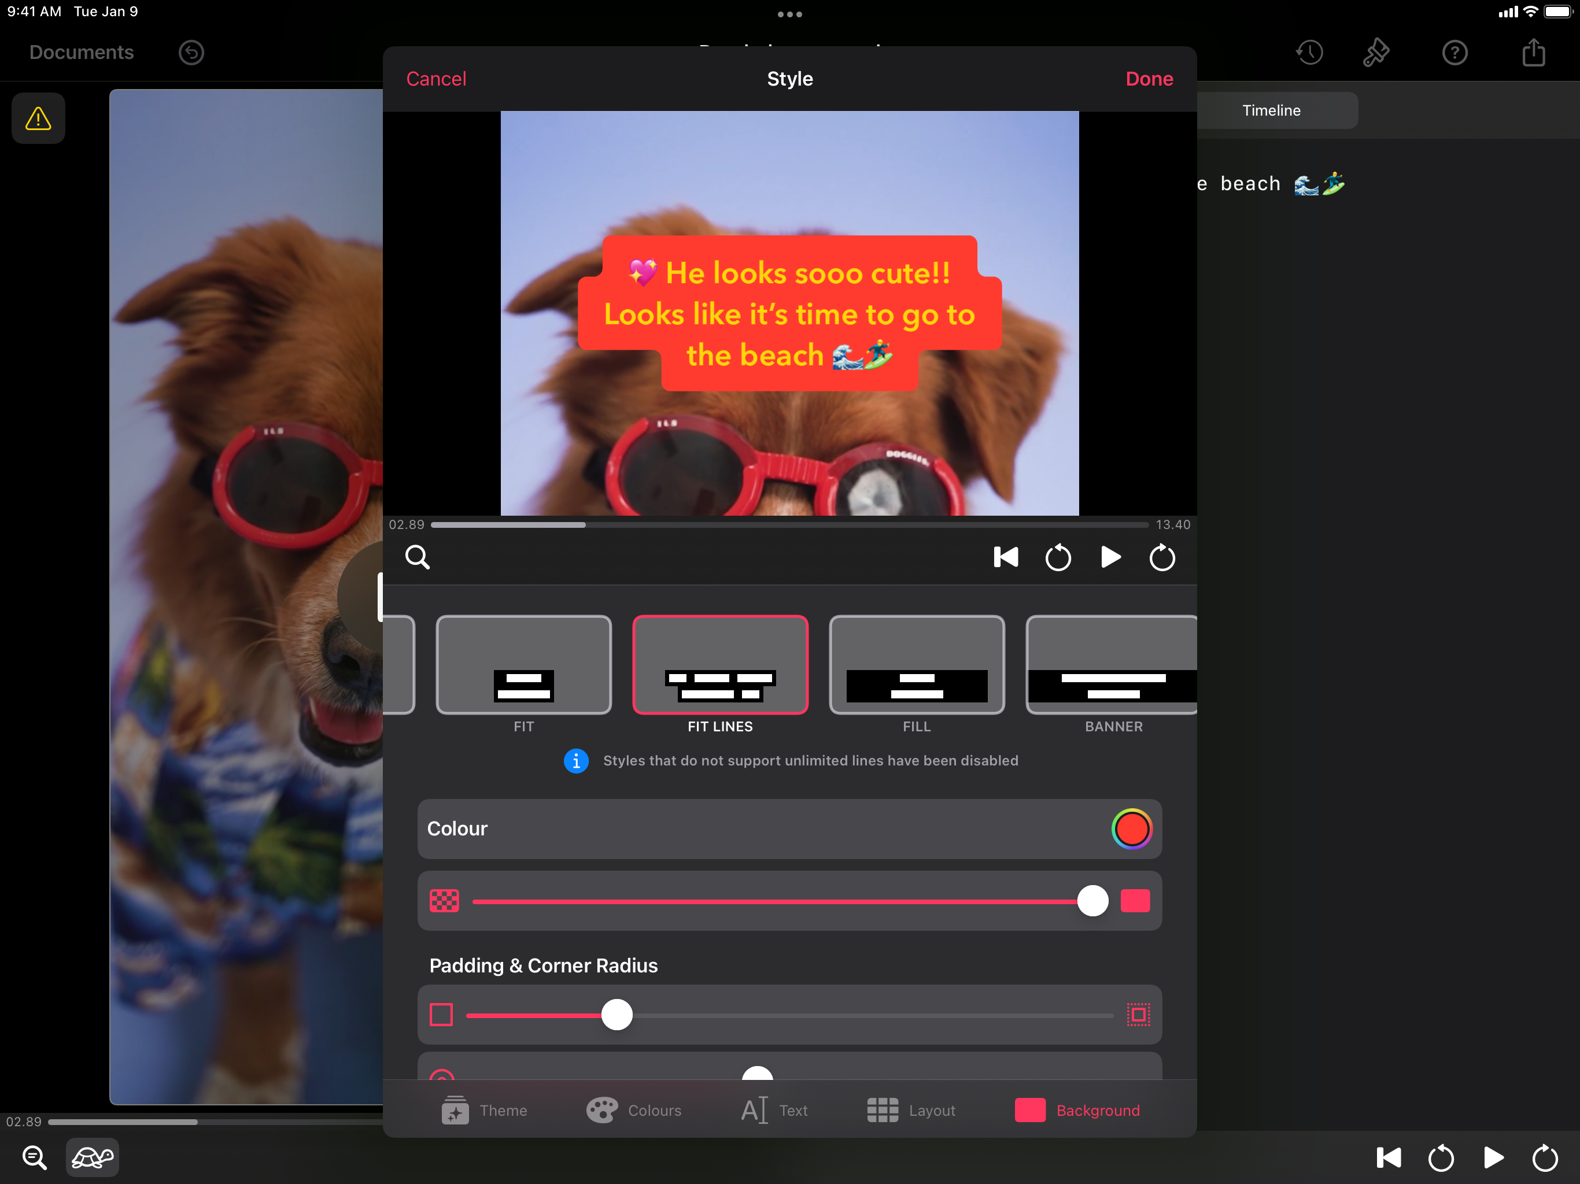Skip forward in main window bottom controls
The width and height of the screenshot is (1580, 1184).
tap(1545, 1157)
